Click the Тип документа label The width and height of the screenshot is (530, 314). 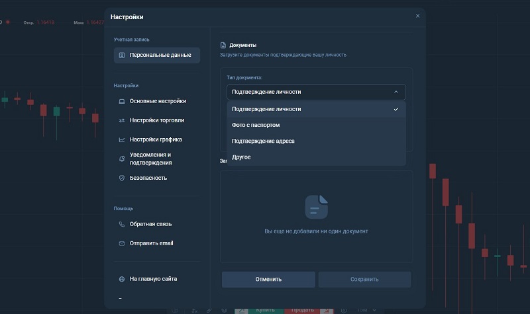(244, 77)
